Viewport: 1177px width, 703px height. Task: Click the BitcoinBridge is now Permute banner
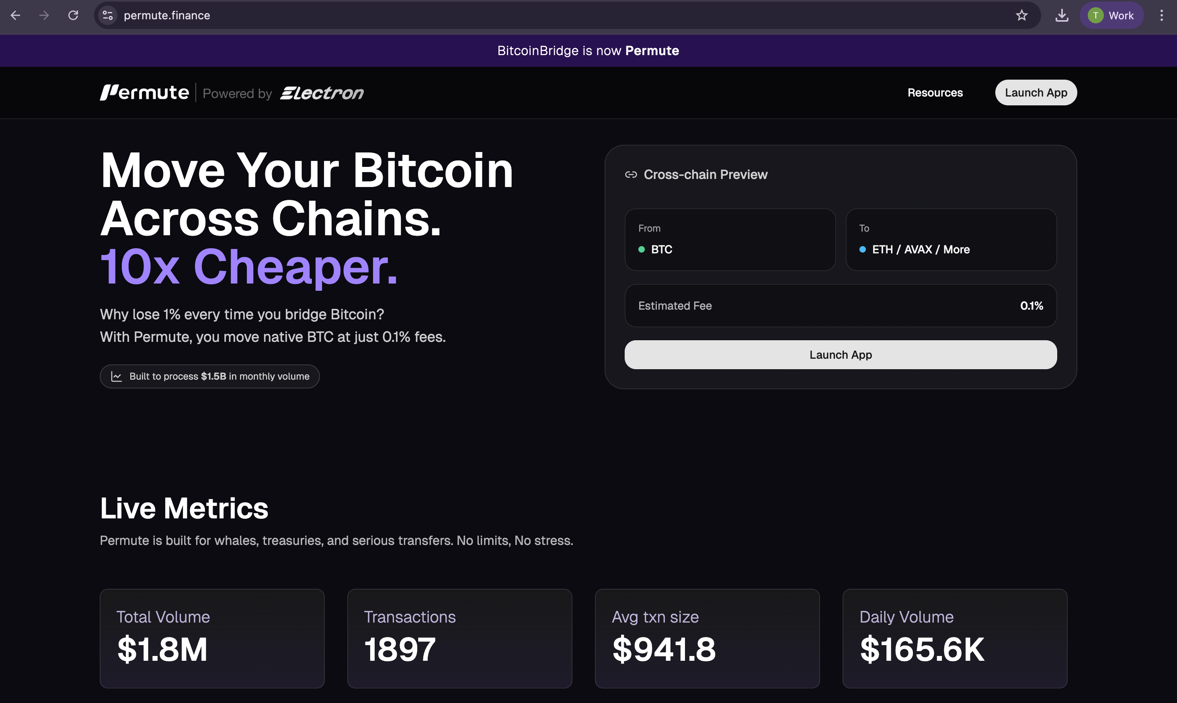(x=588, y=51)
